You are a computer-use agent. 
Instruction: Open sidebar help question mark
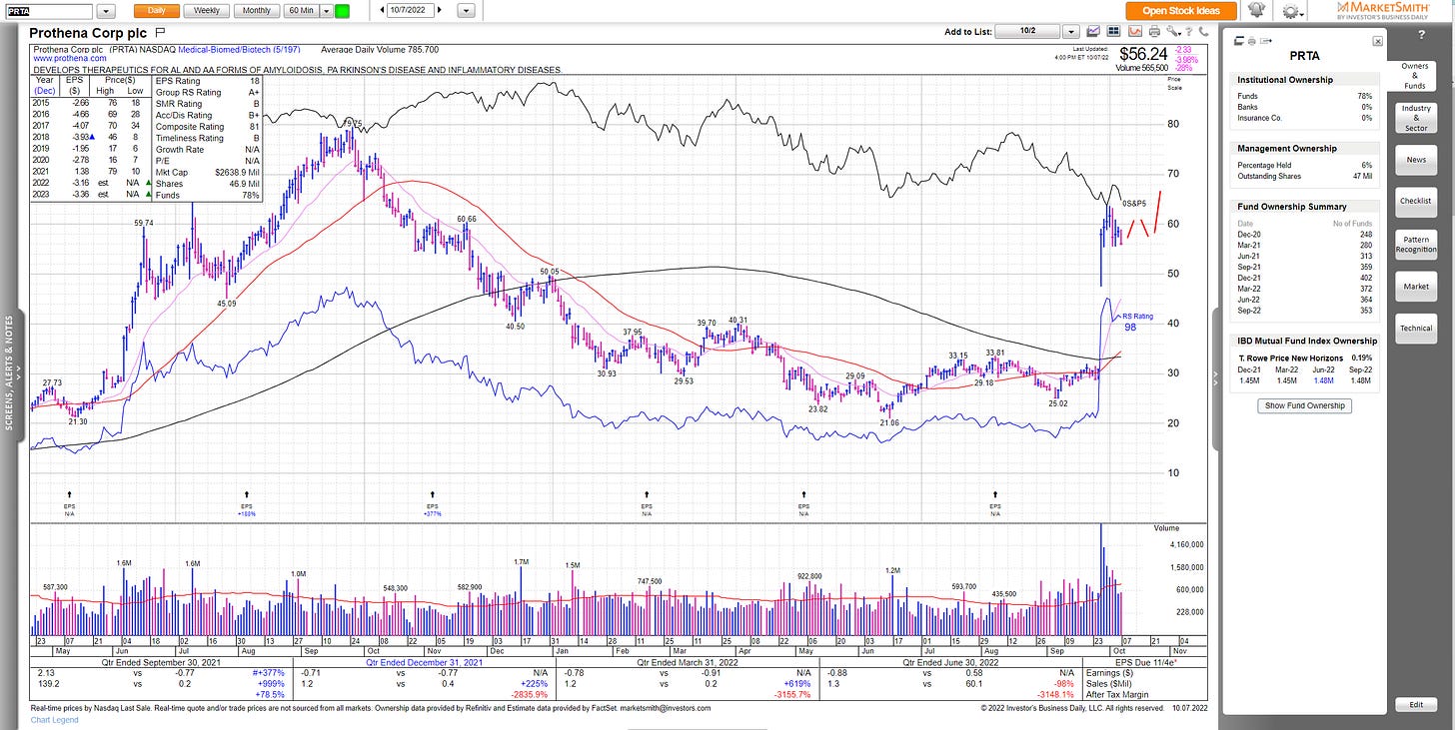1421,35
